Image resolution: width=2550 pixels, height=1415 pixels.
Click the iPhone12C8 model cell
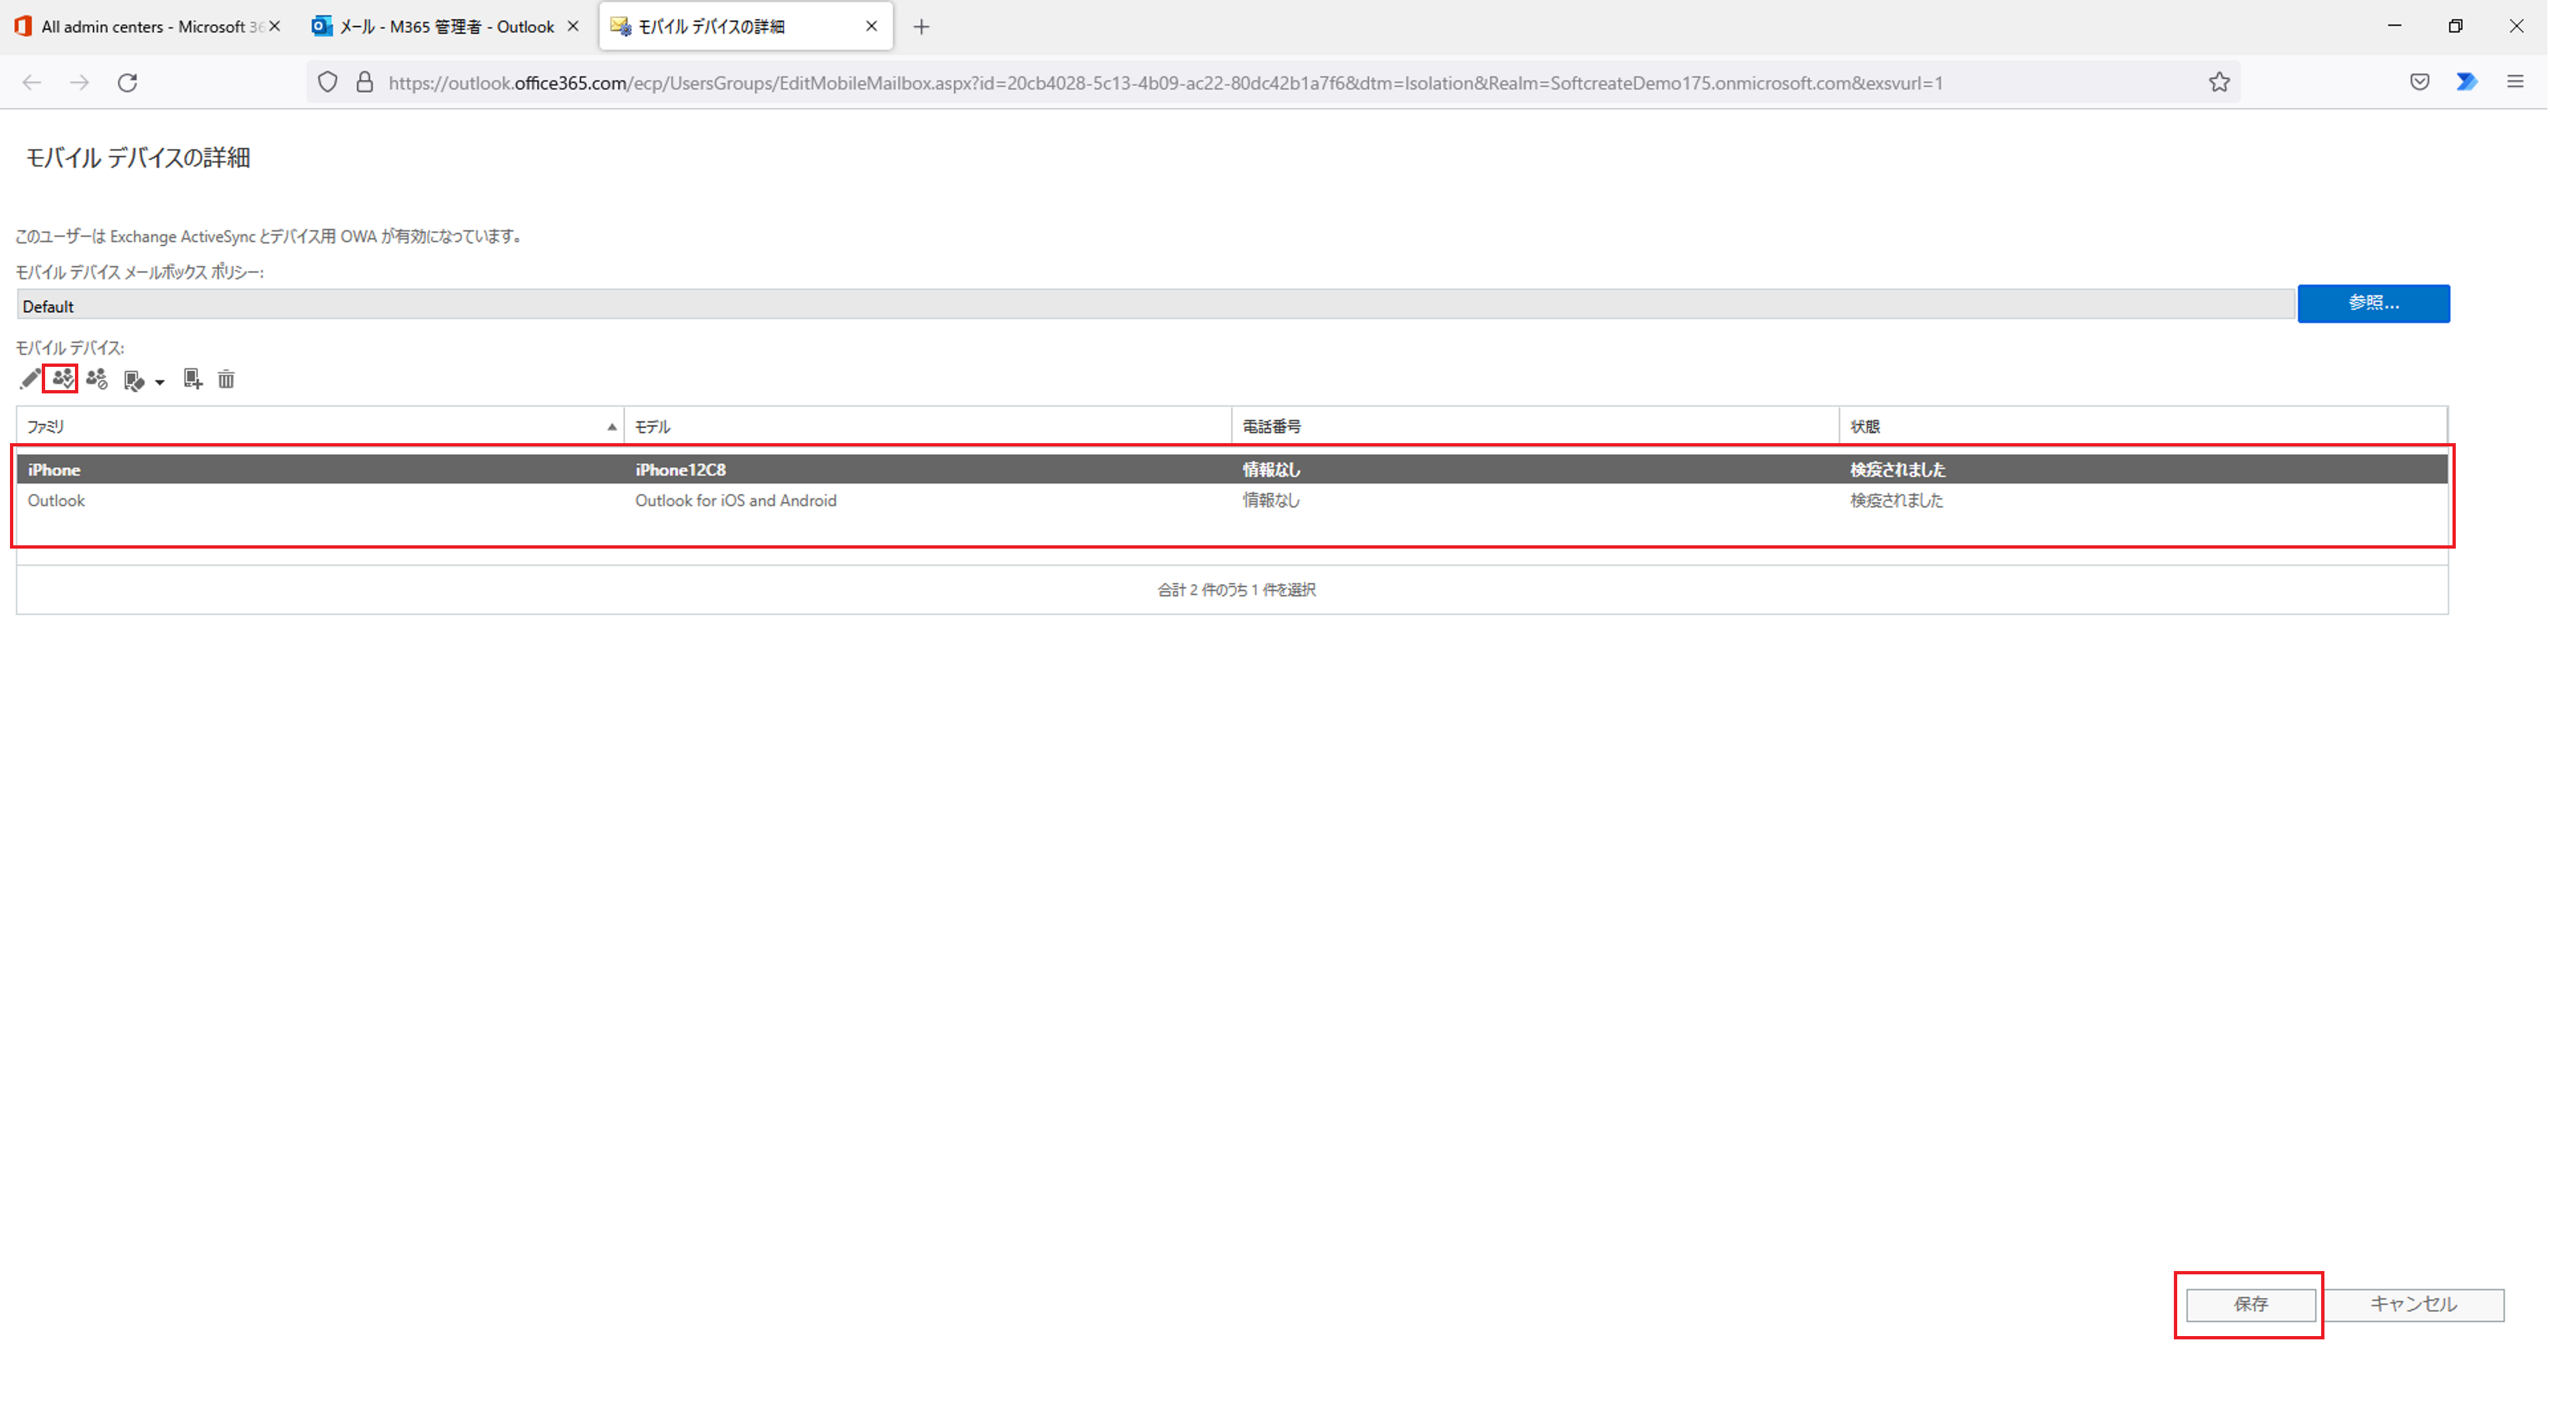681,470
